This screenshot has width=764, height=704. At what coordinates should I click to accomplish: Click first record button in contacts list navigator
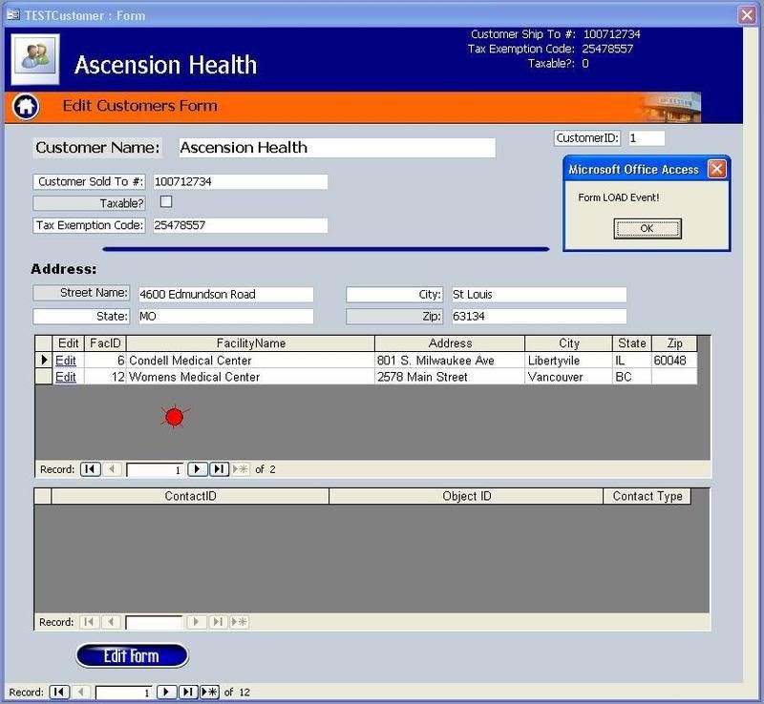tap(89, 622)
